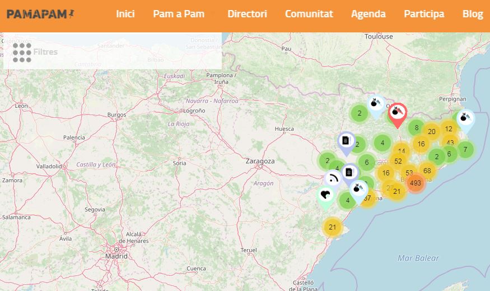The image size is (490, 291).
Task: Navigate to Comunitat section
Action: (x=309, y=14)
